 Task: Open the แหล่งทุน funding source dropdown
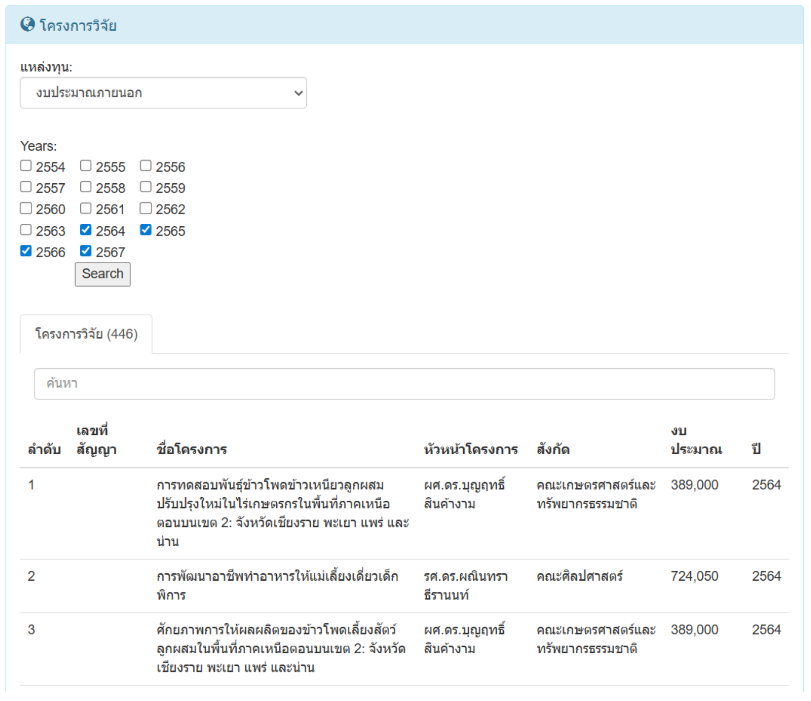pos(163,93)
